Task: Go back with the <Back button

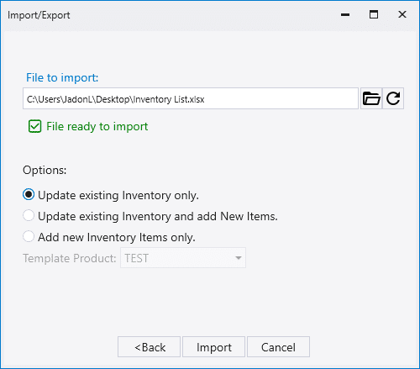Action: [x=149, y=347]
